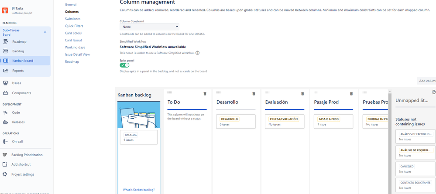Select the BACKLOG status card
The width and height of the screenshot is (436, 194).
(x=139, y=137)
